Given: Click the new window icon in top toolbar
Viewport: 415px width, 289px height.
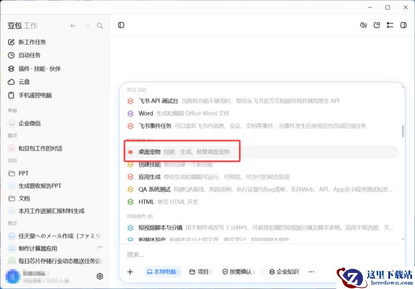Looking at the screenshot, I should pyautogui.click(x=376, y=25).
